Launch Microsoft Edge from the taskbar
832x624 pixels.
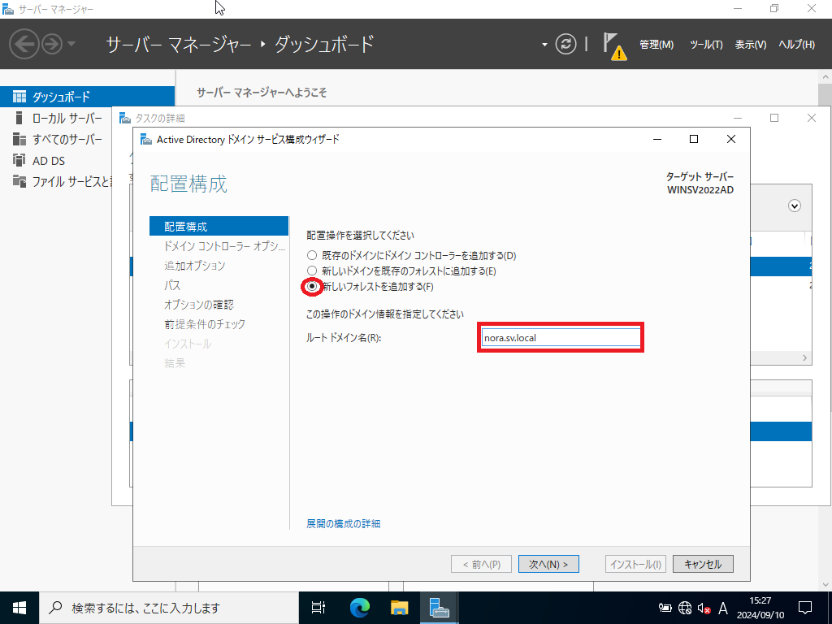[360, 608]
